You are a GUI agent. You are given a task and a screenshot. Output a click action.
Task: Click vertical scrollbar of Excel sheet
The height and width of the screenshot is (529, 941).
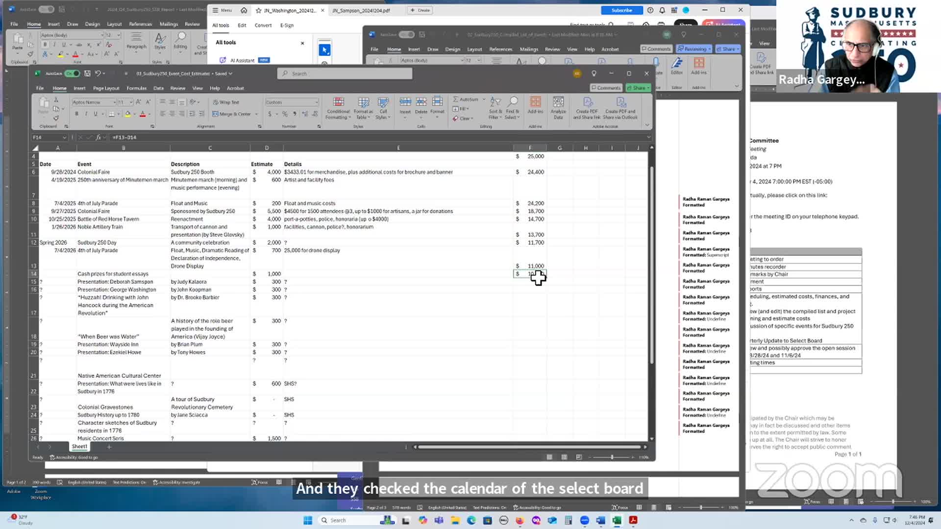651,264
